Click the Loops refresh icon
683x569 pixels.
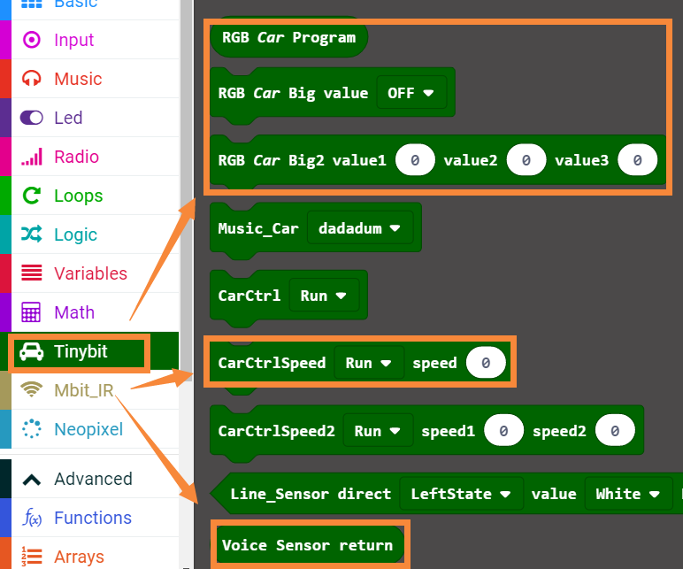point(32,196)
